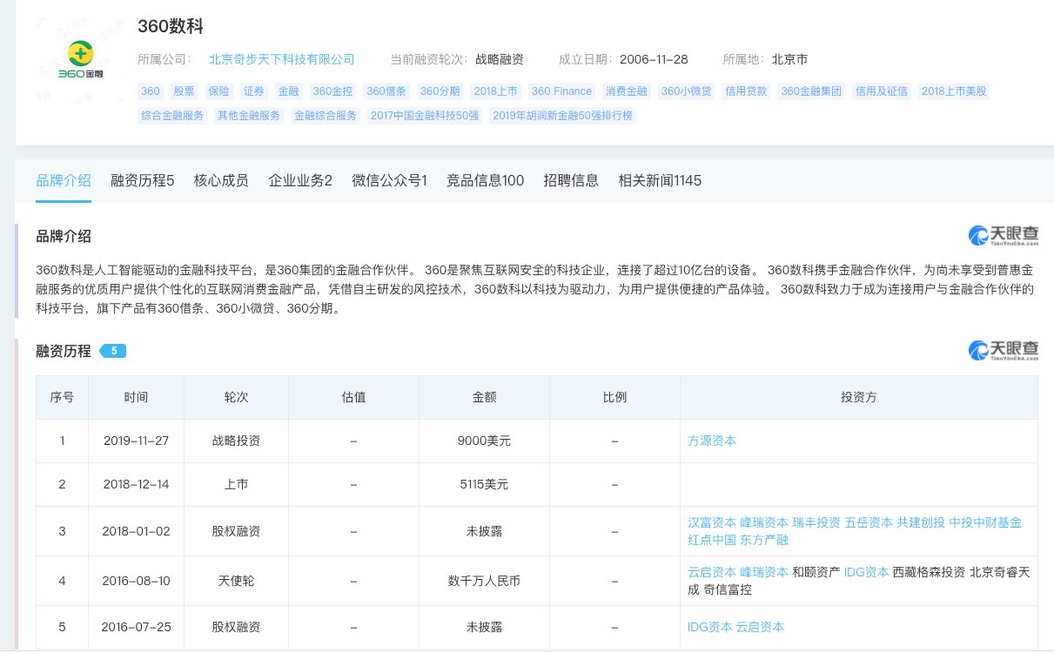Click the 2018上市 tag
The height and width of the screenshot is (653, 1054).
tap(496, 91)
